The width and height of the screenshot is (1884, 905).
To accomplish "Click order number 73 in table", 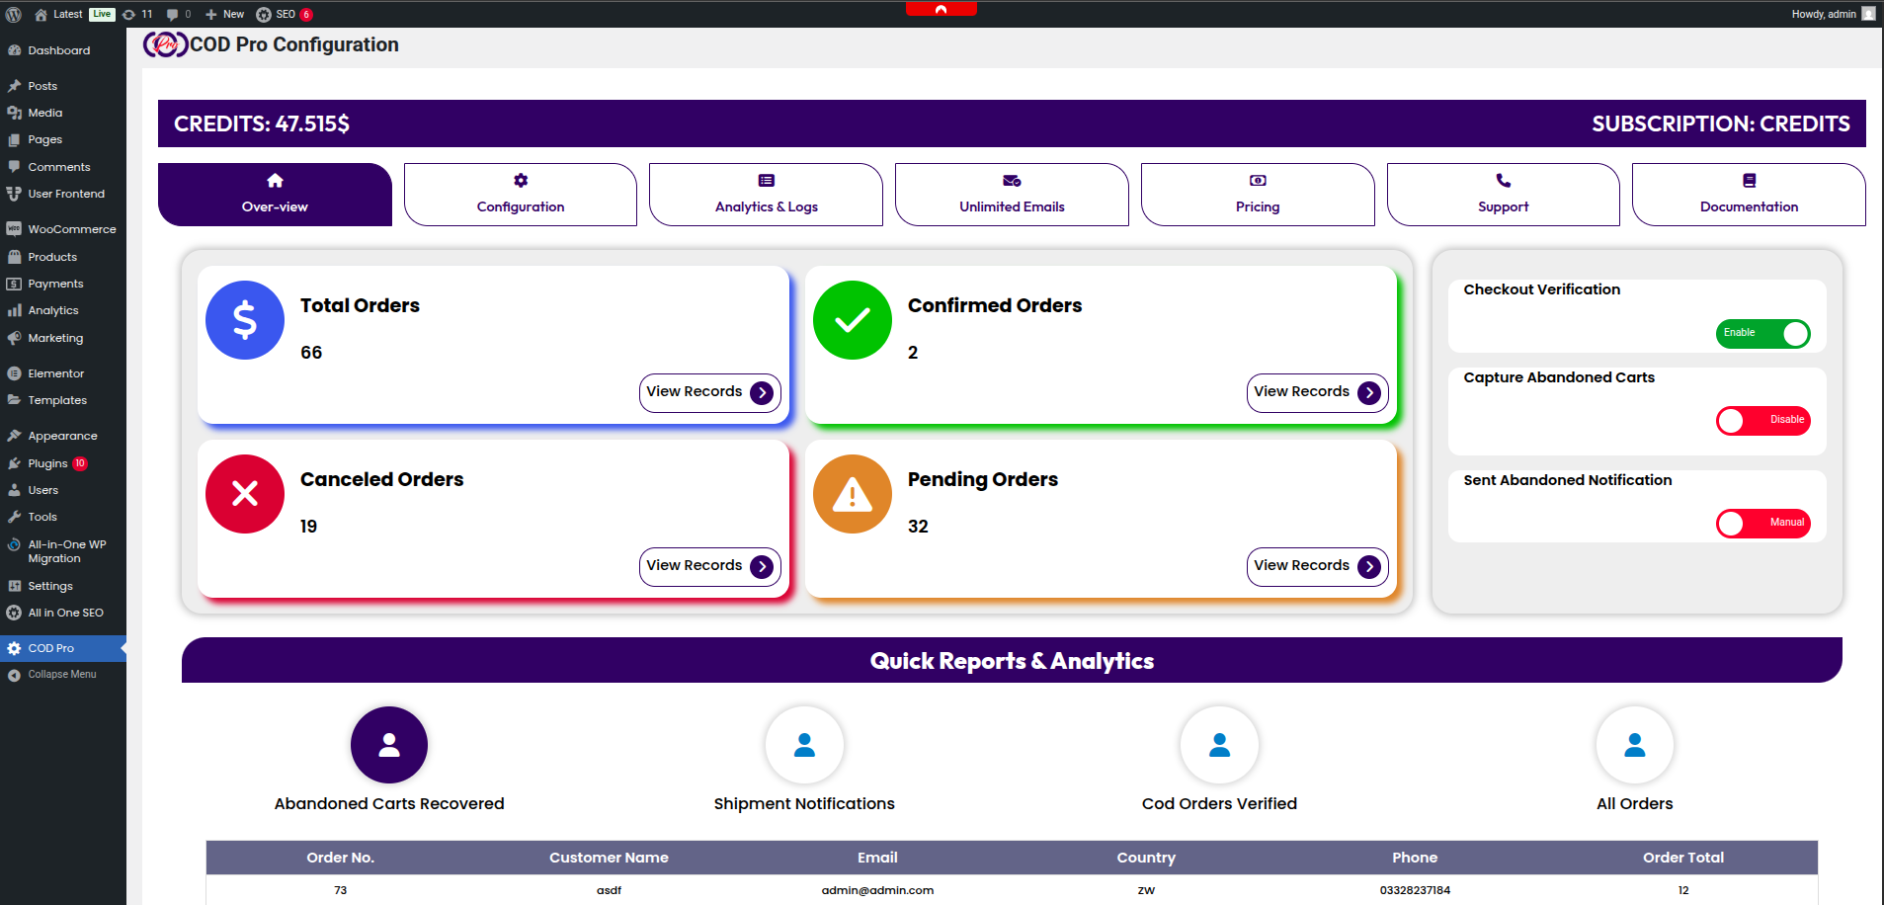I will click(x=341, y=890).
